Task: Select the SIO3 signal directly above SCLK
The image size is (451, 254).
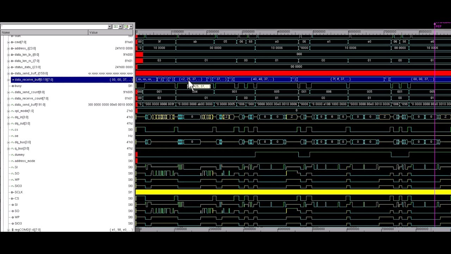Action: [x=18, y=186]
